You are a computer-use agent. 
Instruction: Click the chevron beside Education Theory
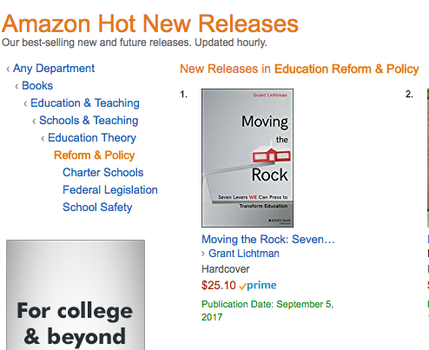(43, 139)
